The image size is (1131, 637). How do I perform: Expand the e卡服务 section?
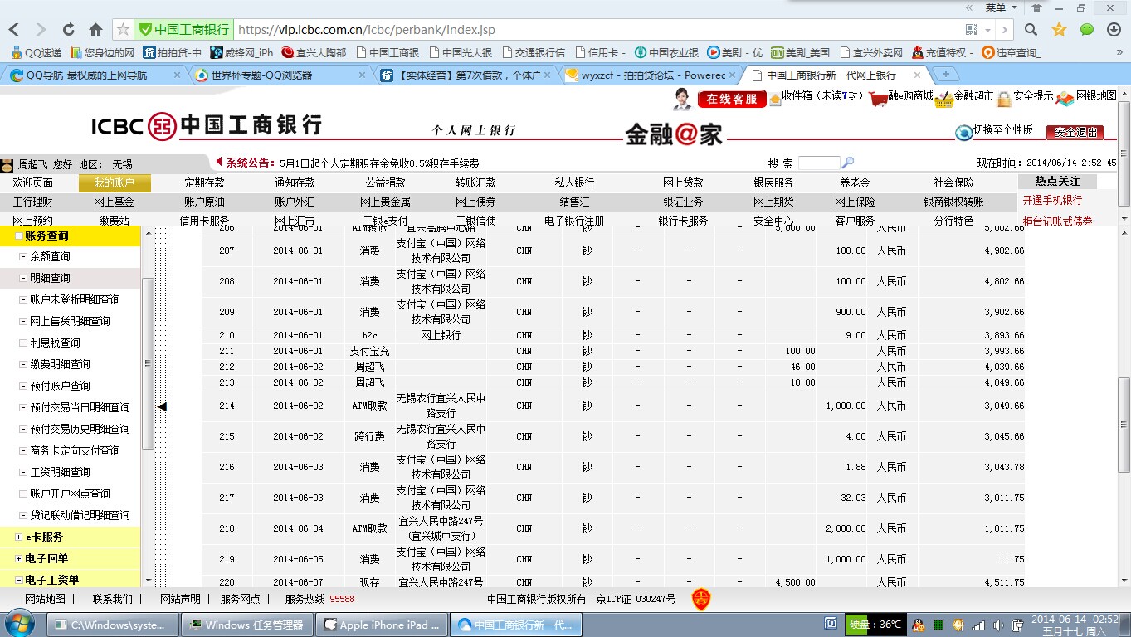19,537
